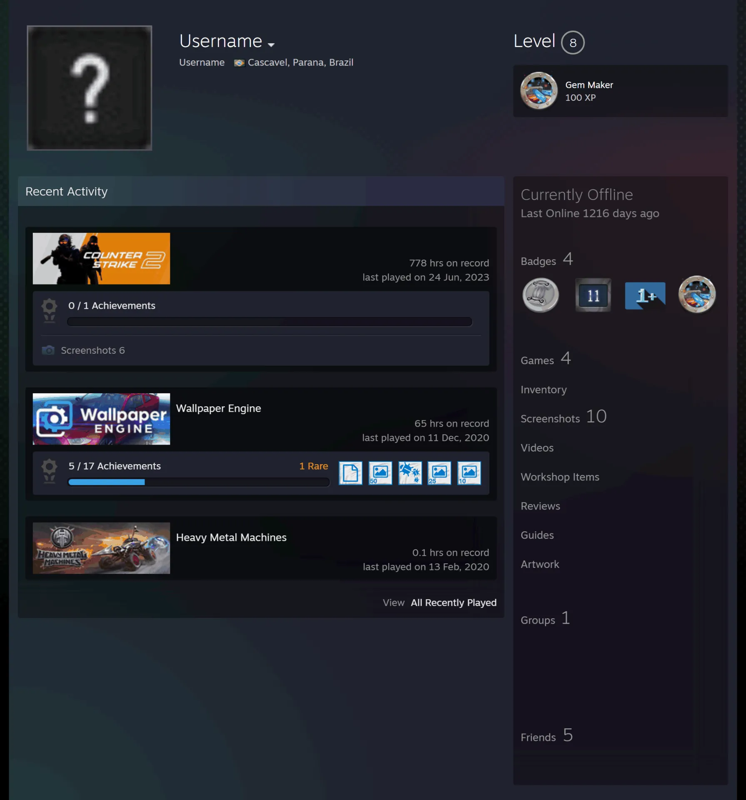This screenshot has height=800, width=746.
Task: Open Screenshots 6 for Counter-Strike 2
Action: tap(92, 350)
